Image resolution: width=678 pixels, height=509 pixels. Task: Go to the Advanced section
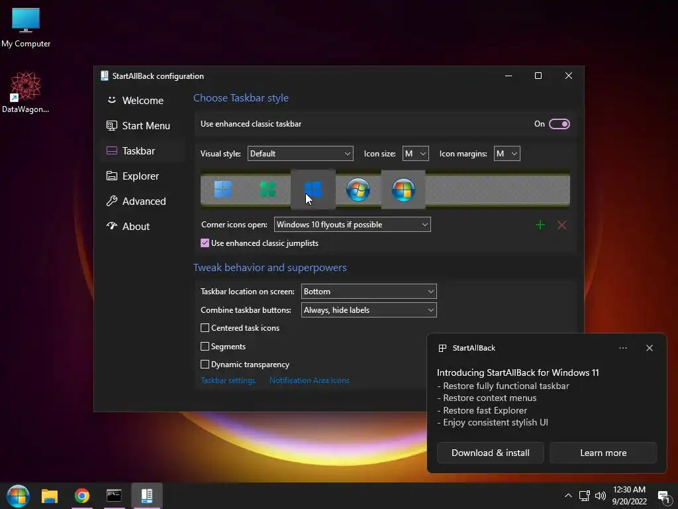tap(143, 201)
